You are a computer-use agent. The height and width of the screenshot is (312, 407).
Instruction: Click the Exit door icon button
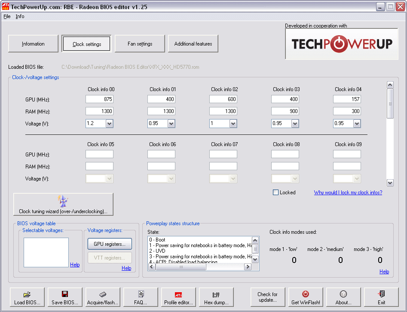point(381,297)
